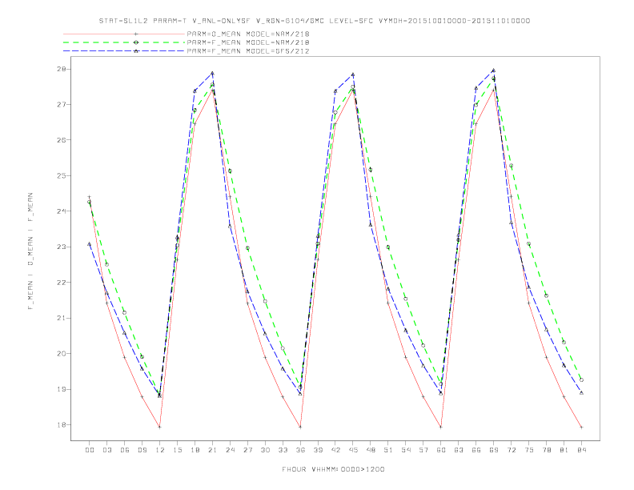The image size is (634, 490).
Task: Click the y-axis tick label 27
Action: click(62, 105)
